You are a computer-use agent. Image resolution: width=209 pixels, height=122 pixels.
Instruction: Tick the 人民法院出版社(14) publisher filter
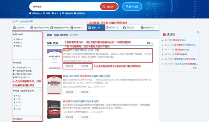click(14, 67)
